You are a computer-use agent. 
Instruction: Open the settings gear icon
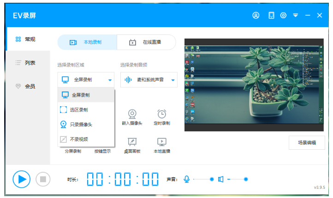pyautogui.click(x=283, y=15)
